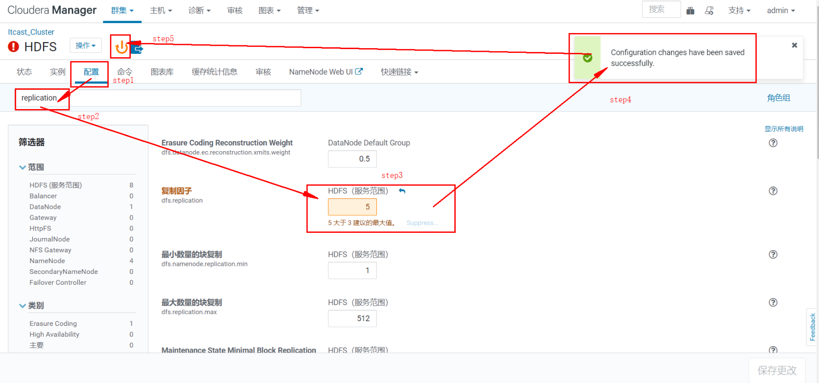Click the dfs.replication value field showing 5
This screenshot has height=383, width=819.
pos(352,207)
